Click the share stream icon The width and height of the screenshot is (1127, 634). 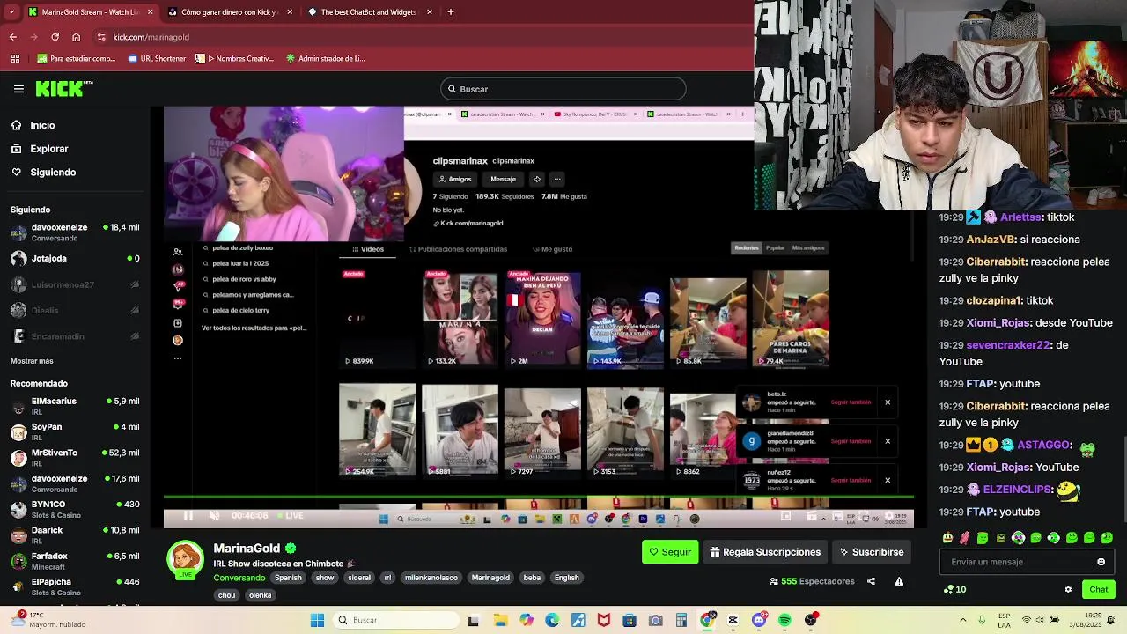coord(871,581)
